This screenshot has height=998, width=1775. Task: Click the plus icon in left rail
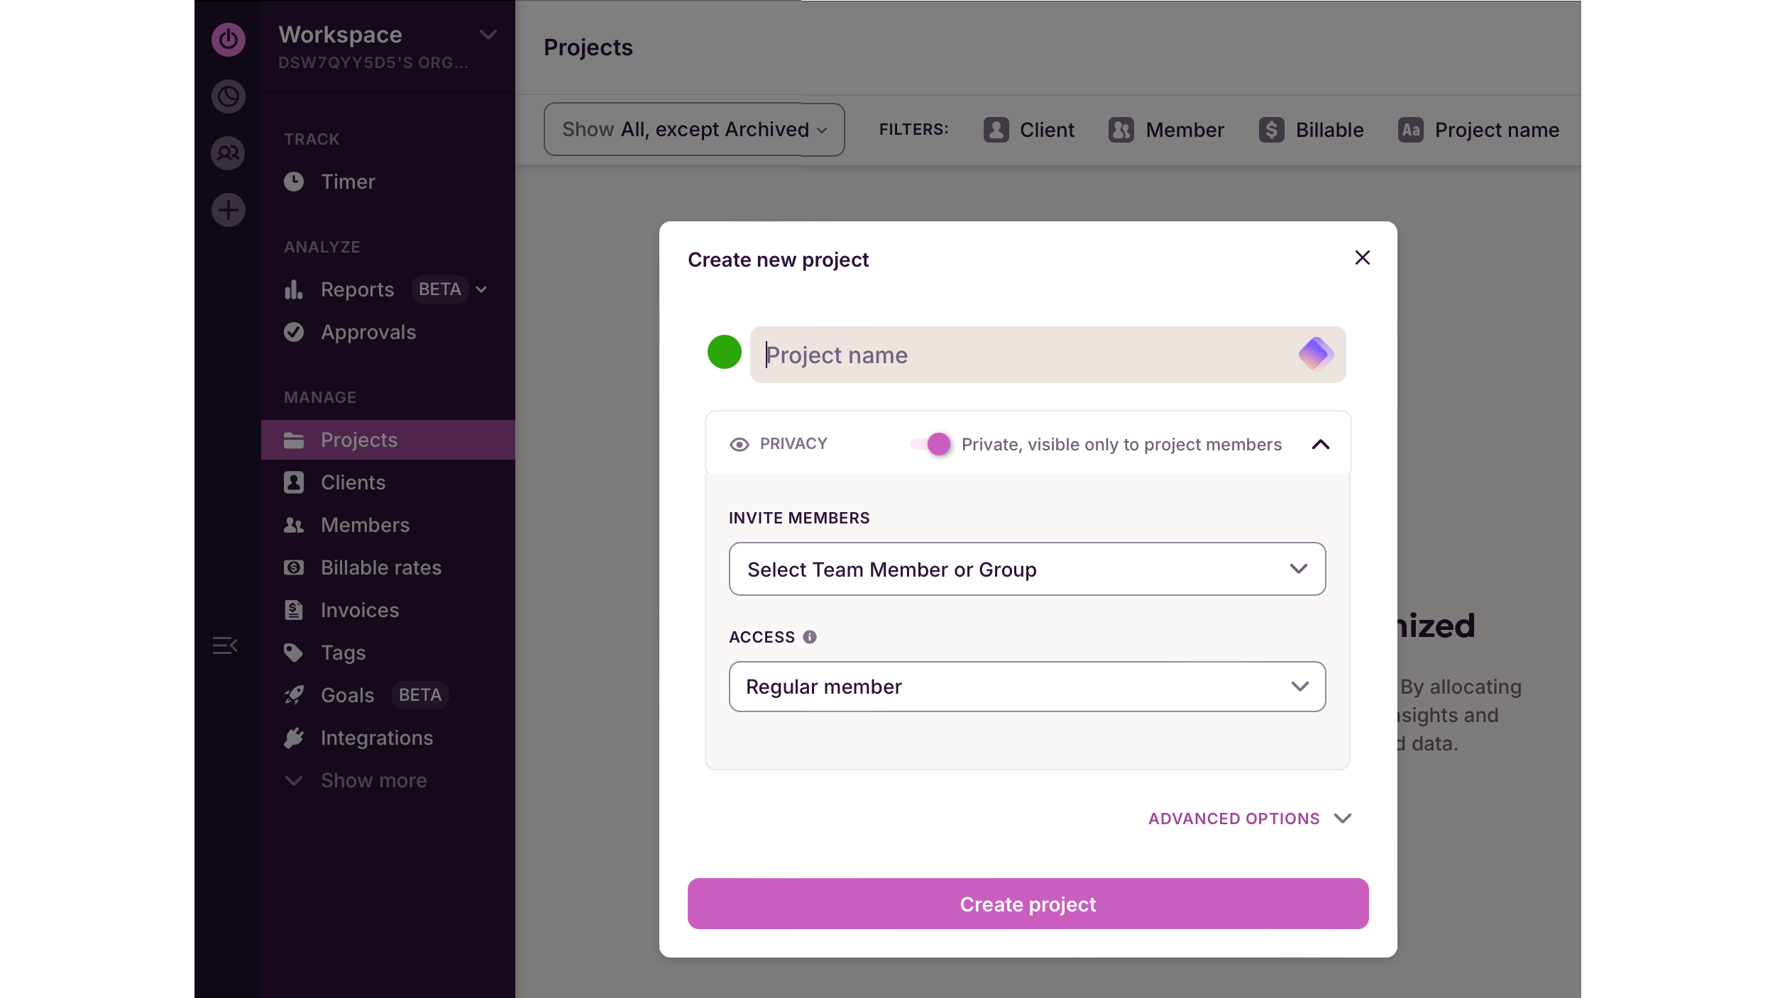tap(228, 210)
